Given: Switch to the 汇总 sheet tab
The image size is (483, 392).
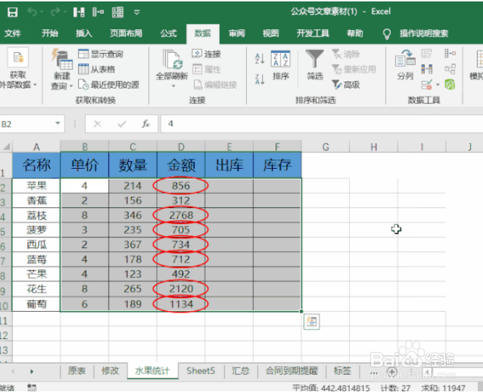Looking at the screenshot, I should [x=240, y=371].
